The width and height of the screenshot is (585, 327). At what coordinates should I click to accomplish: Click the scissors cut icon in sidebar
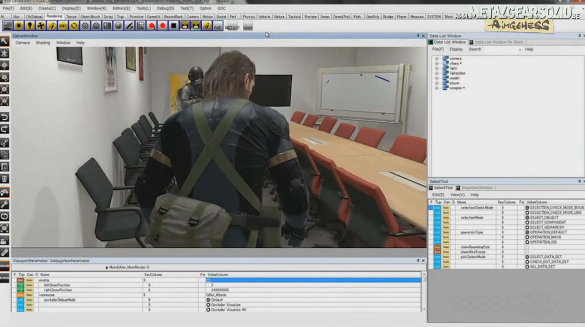4,143
